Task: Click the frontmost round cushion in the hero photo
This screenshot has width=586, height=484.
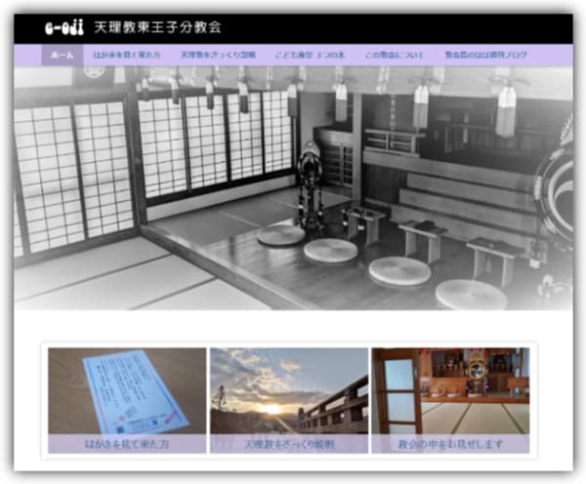Action: click(470, 294)
